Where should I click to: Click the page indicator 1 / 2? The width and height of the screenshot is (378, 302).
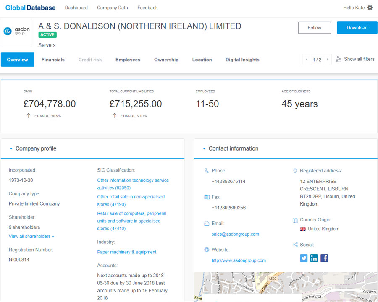click(x=317, y=60)
